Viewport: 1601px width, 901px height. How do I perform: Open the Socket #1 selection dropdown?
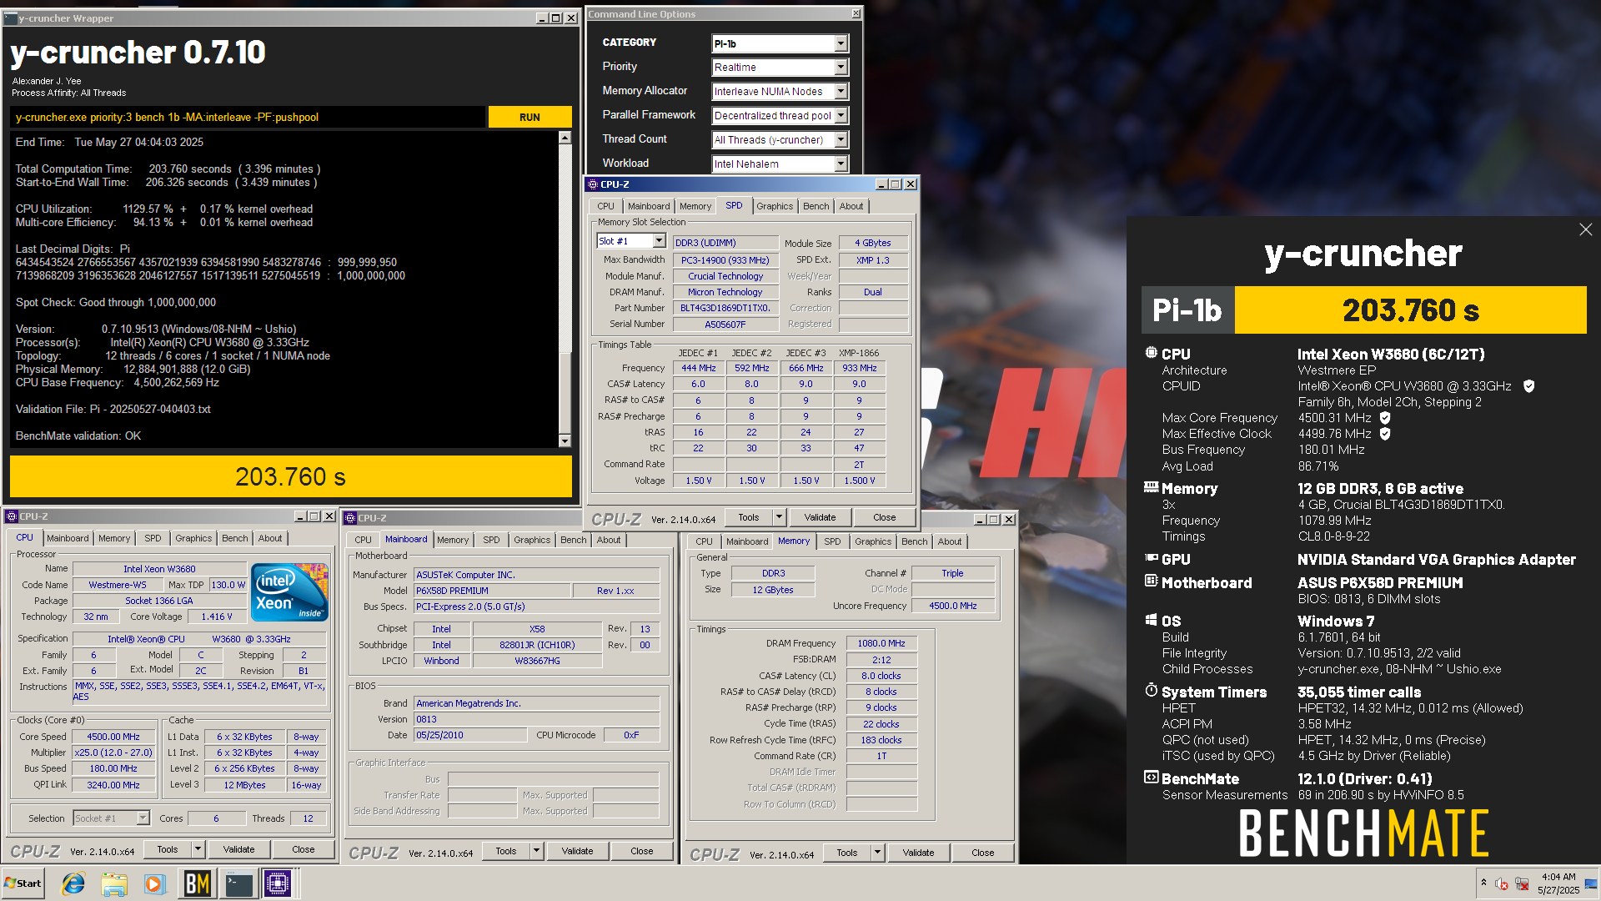coord(111,818)
